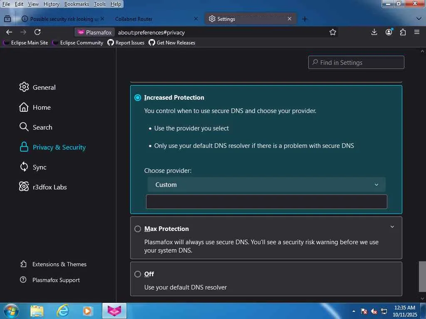Open Sync settings category
The width and height of the screenshot is (426, 319).
[33, 167]
